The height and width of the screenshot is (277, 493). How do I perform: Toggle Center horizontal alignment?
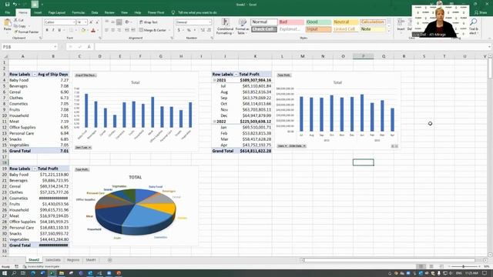113,30
